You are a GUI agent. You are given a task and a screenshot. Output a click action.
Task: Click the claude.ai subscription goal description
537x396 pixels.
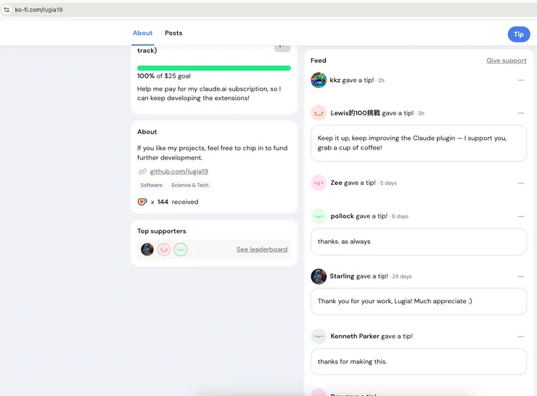pyautogui.click(x=209, y=94)
